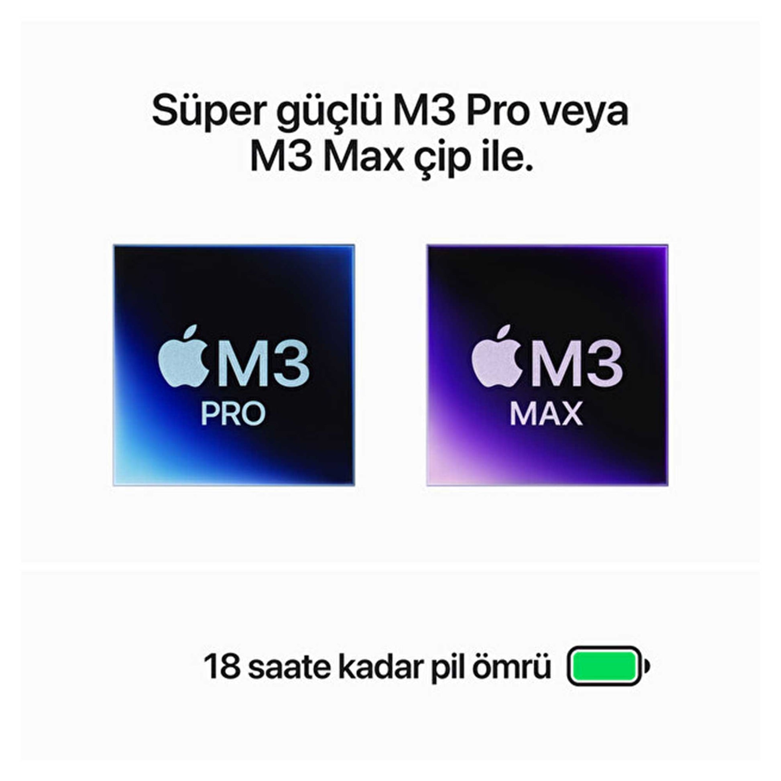
Task: Click the blue M3 Pro chip image
Action: click(x=234, y=365)
